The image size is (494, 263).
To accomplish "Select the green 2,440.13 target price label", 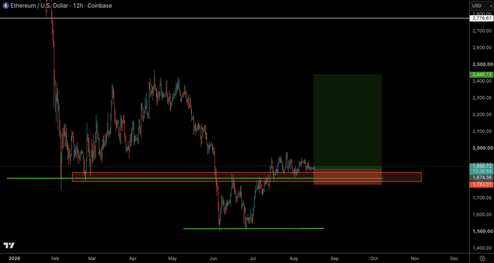I will click(x=482, y=75).
